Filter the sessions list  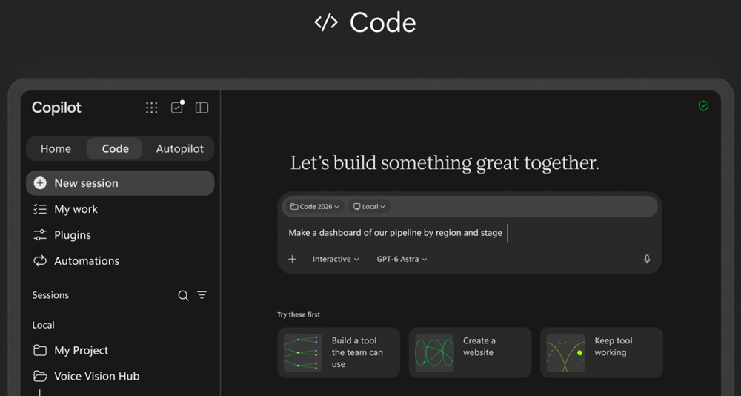pyautogui.click(x=202, y=295)
